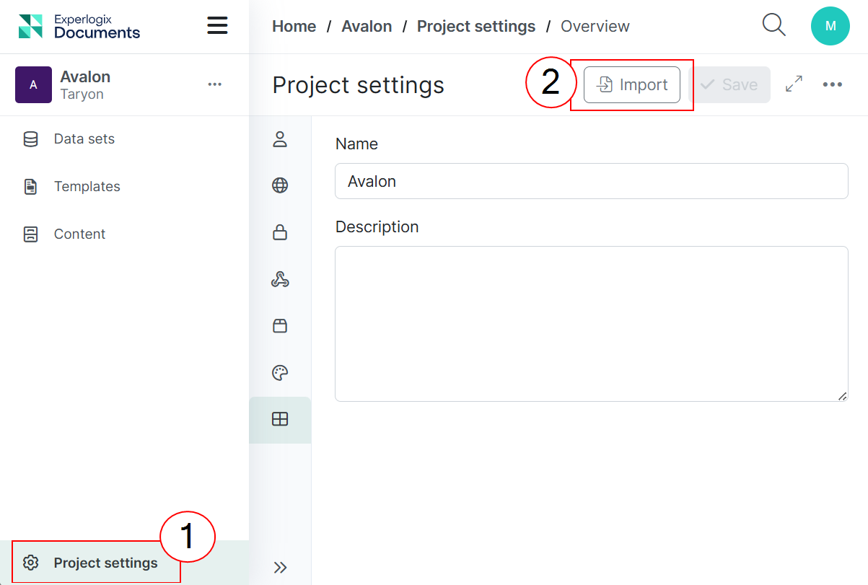This screenshot has height=585, width=868.
Task: Open the user profile settings icon
Action: pos(280,139)
